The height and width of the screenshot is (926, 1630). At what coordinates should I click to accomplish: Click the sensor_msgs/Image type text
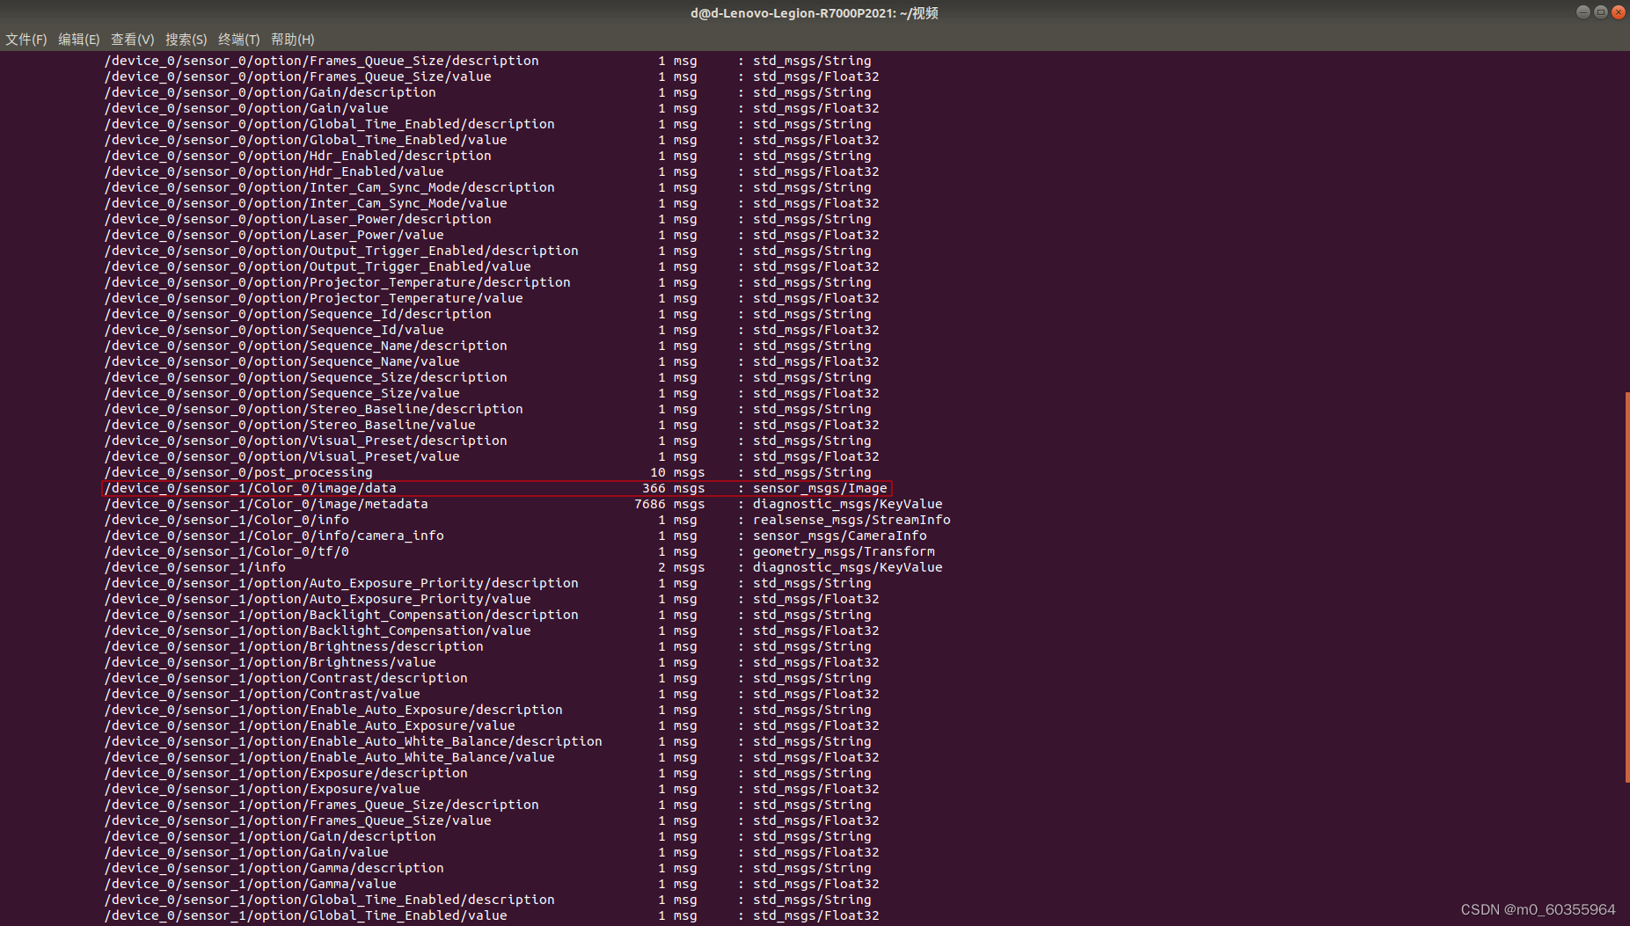[x=820, y=488]
